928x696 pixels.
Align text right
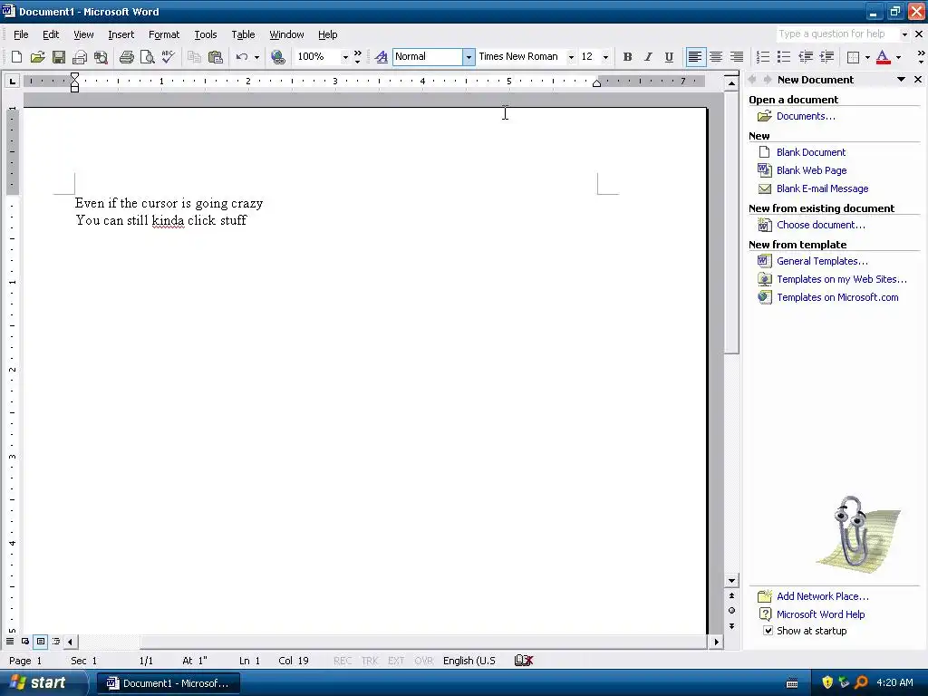(737, 57)
